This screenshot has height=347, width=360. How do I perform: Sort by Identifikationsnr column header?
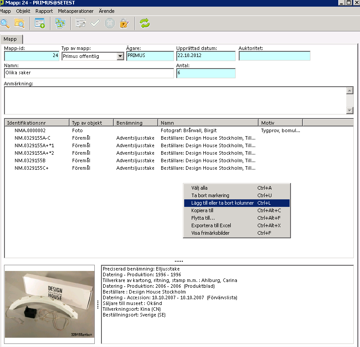point(37,123)
